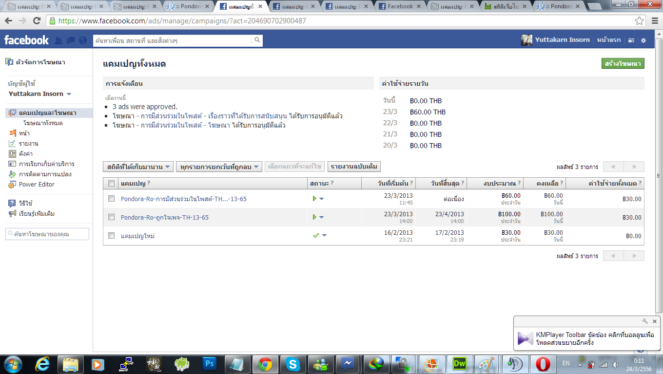
Task: Click Yuttakarn Insorn profile picture
Action: coord(526,40)
